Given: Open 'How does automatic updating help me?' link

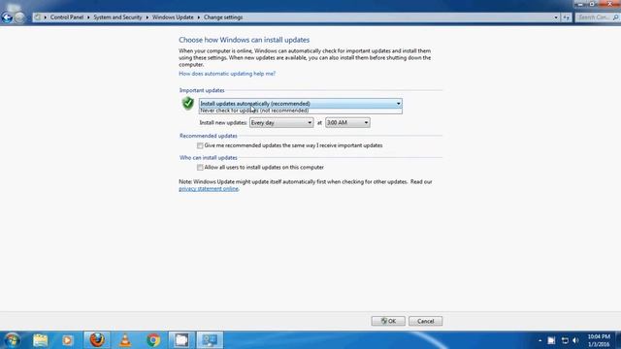Looking at the screenshot, I should (227, 74).
